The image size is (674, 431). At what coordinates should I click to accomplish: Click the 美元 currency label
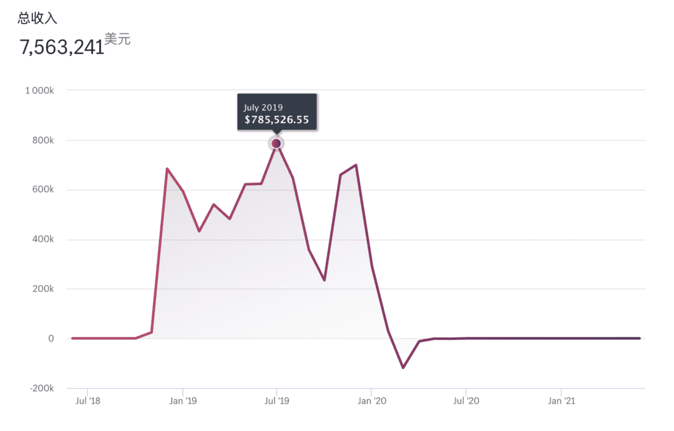(117, 39)
